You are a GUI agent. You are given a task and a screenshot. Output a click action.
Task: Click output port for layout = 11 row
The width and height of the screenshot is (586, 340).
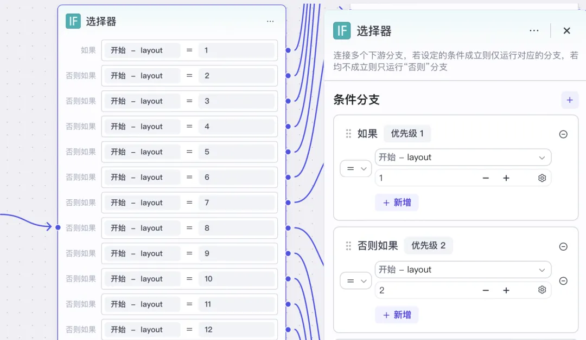coord(288,304)
